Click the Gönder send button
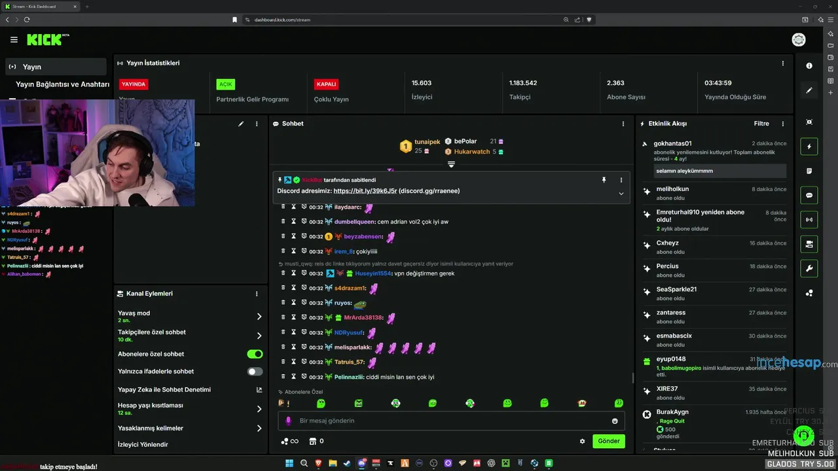The image size is (838, 471). [609, 441]
